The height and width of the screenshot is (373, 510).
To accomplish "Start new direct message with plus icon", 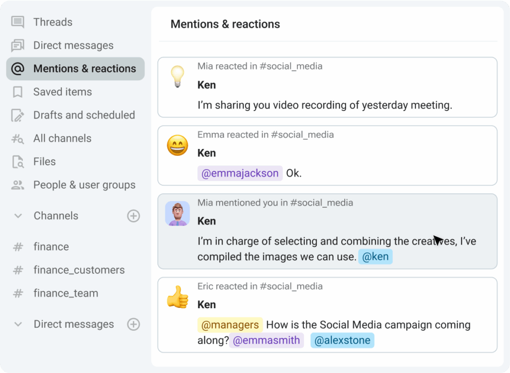I will point(133,325).
